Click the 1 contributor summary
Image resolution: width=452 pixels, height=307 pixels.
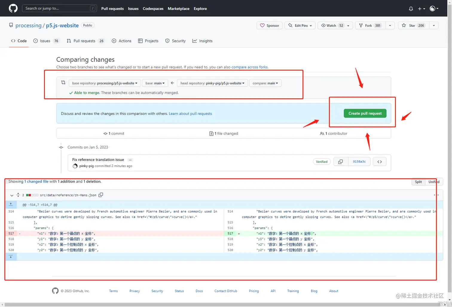[334, 133]
